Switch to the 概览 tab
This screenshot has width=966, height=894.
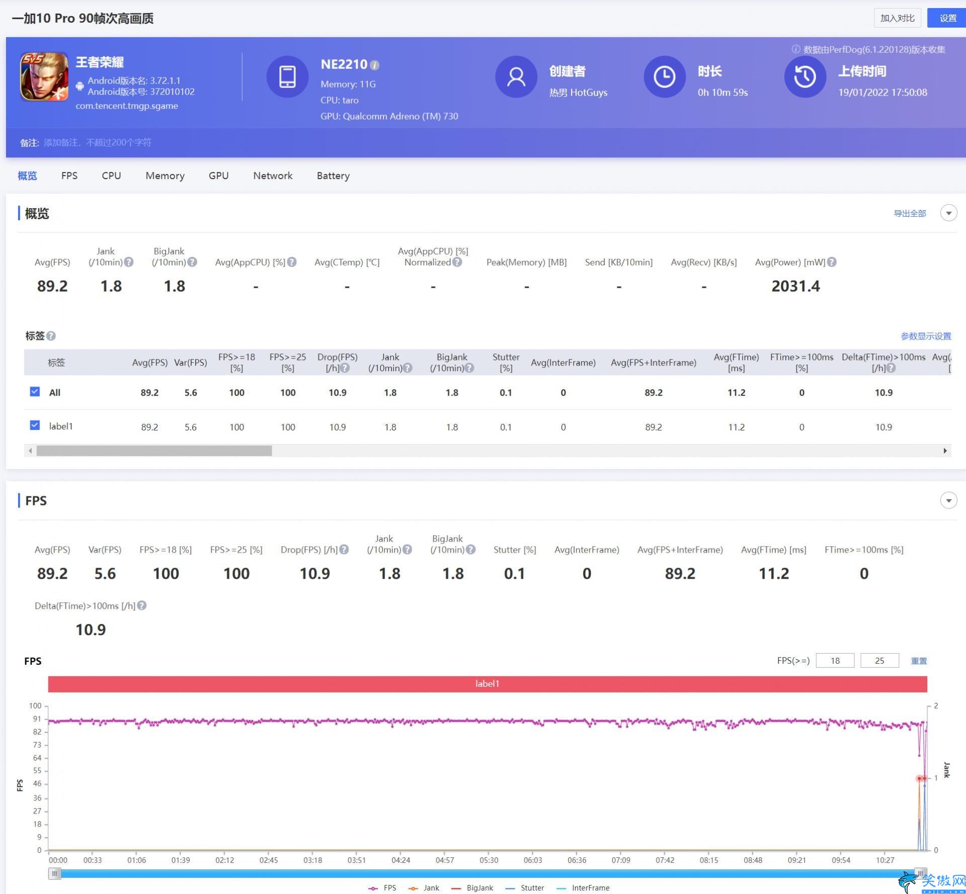click(27, 175)
